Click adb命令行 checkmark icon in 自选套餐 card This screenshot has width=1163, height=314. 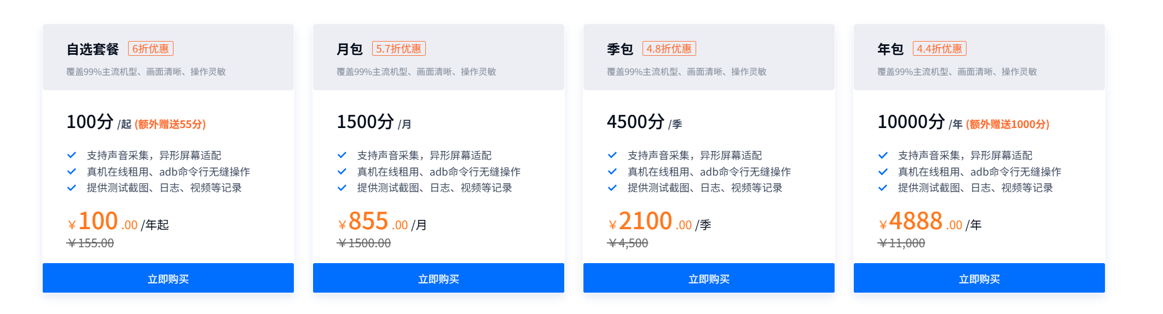click(x=72, y=172)
